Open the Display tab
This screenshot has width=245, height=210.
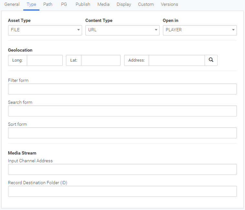124,5
